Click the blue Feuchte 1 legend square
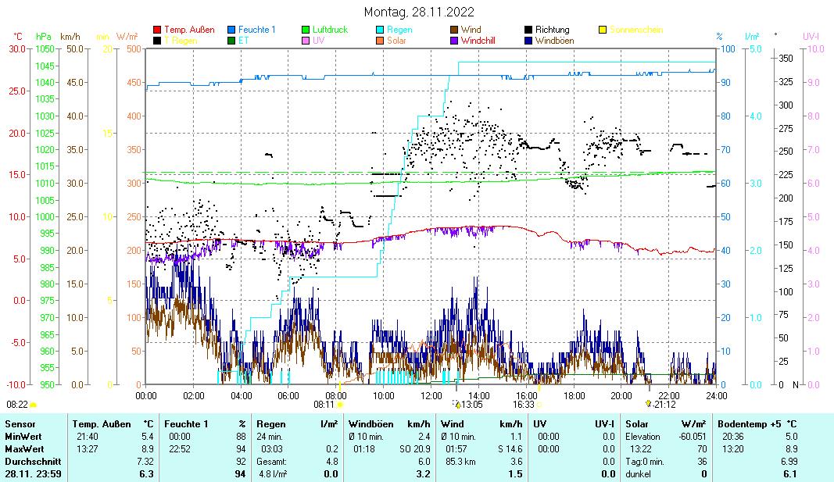This screenshot has height=482, width=834. click(232, 30)
